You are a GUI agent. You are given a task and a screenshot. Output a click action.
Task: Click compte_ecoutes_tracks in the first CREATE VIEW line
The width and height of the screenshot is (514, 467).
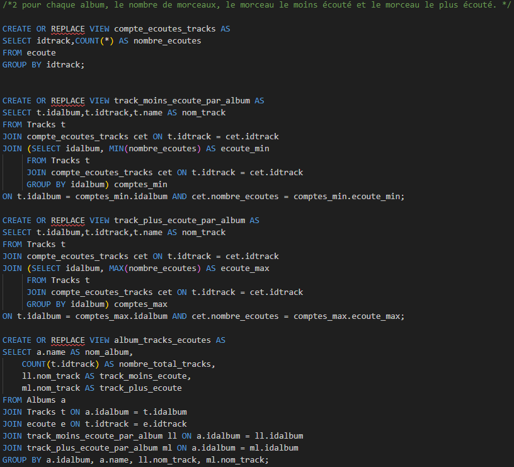(x=164, y=29)
